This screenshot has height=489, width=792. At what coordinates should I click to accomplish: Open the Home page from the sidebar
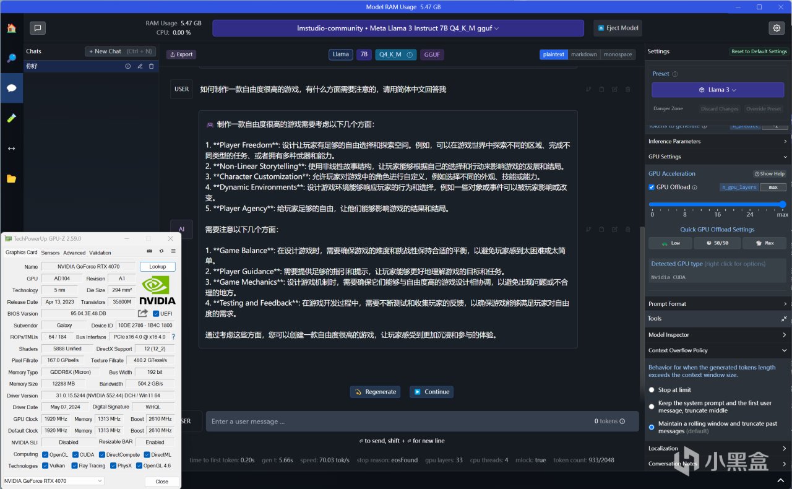(12, 28)
